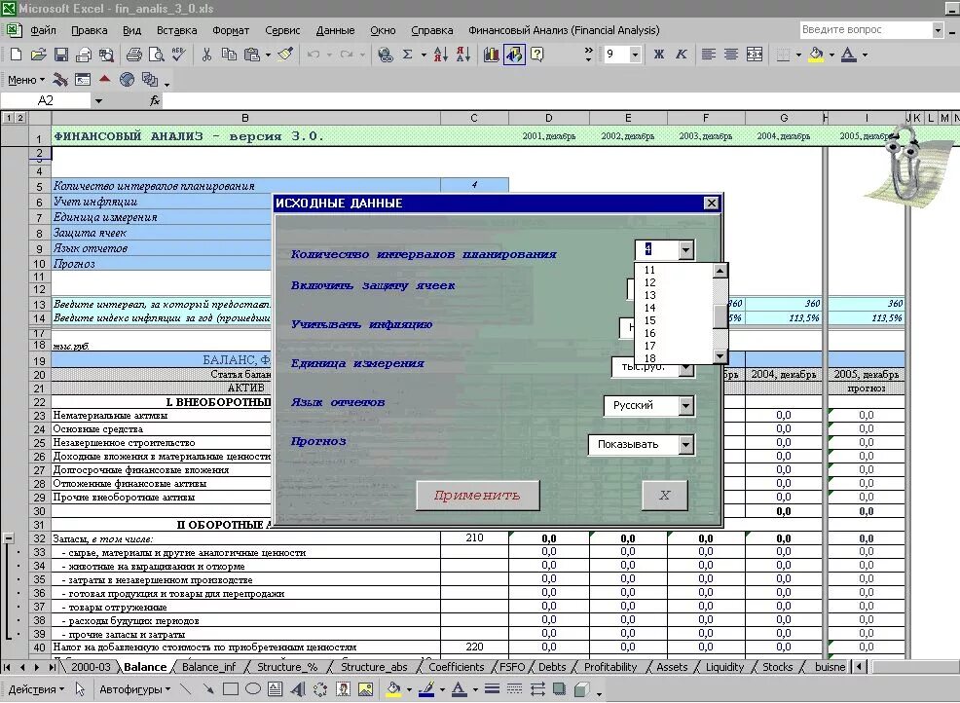The image size is (960, 703).
Task: Open the Меню toolbar dropdown
Action: pos(25,80)
